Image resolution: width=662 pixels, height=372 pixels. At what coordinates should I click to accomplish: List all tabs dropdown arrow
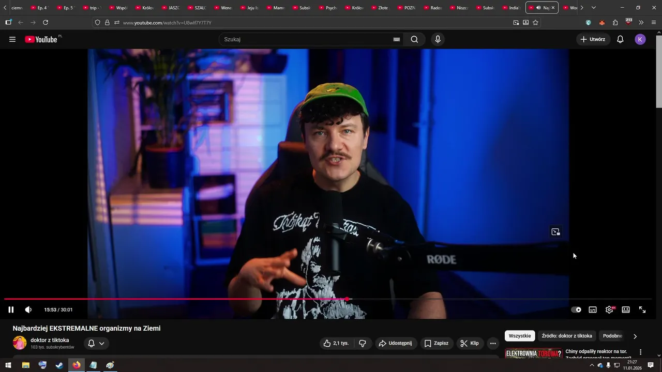(593, 8)
